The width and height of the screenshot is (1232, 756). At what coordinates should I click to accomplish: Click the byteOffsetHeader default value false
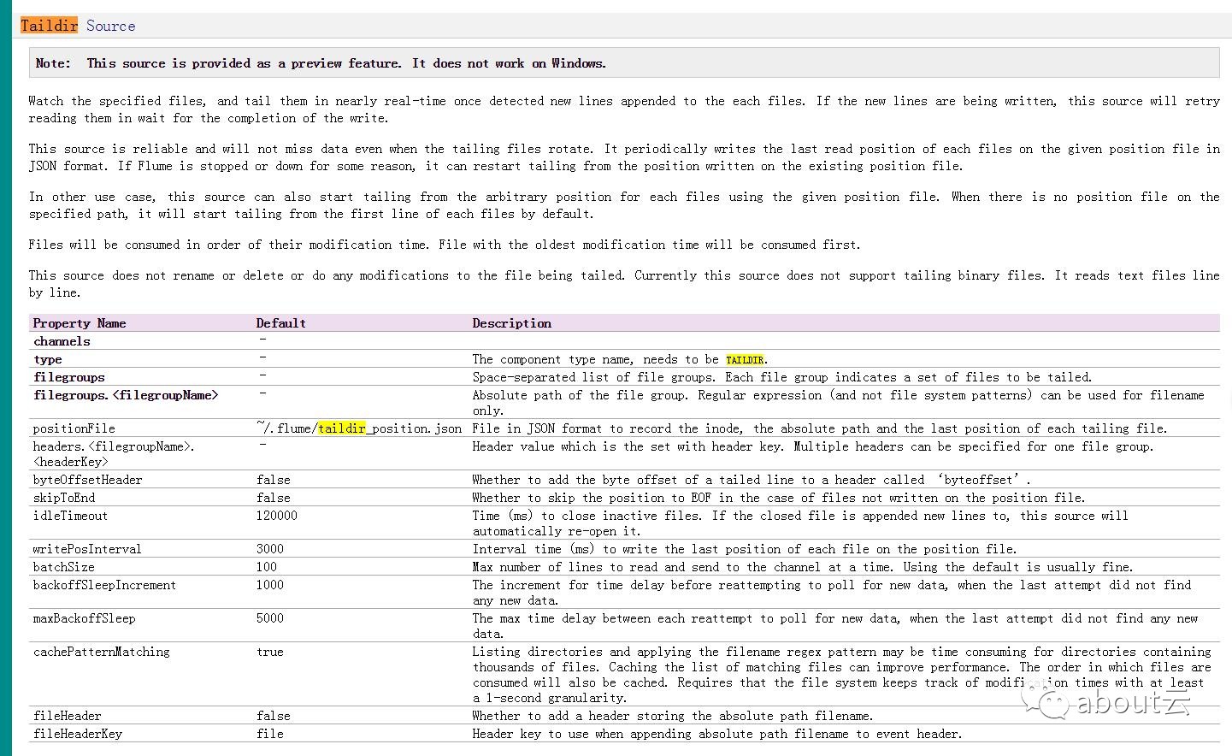(x=274, y=480)
